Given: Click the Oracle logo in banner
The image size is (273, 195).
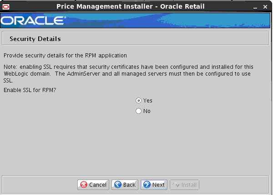Looking at the screenshot, I should tap(33, 21).
